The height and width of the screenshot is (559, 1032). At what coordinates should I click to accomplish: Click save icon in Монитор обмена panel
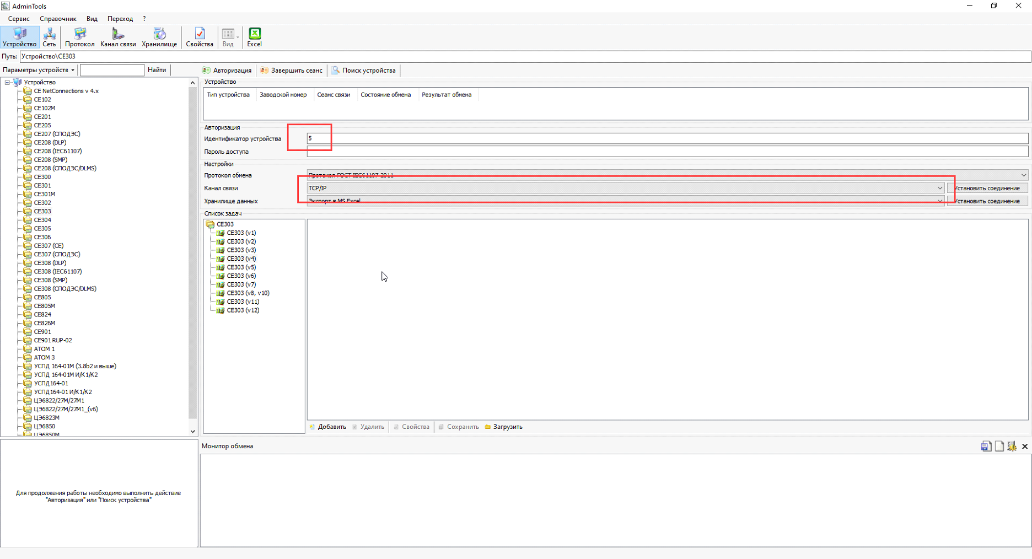point(986,446)
